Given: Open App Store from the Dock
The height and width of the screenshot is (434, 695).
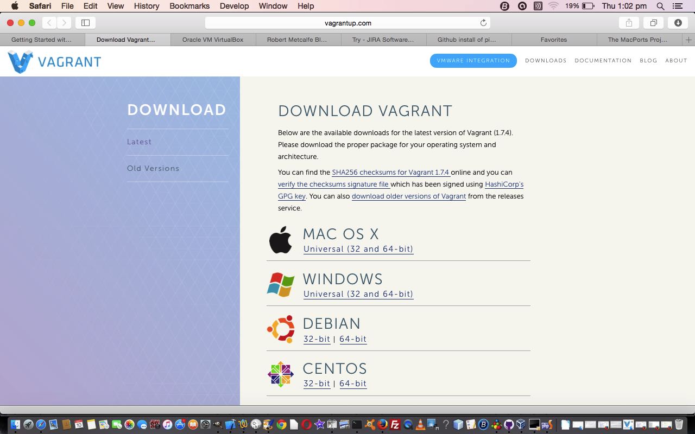Looking at the screenshot, I should [x=180, y=424].
